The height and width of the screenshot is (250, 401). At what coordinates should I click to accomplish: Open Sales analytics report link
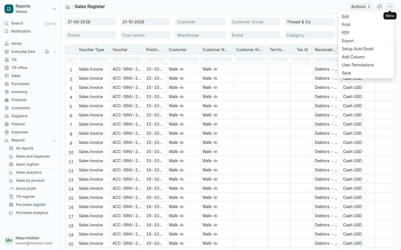pos(33,172)
